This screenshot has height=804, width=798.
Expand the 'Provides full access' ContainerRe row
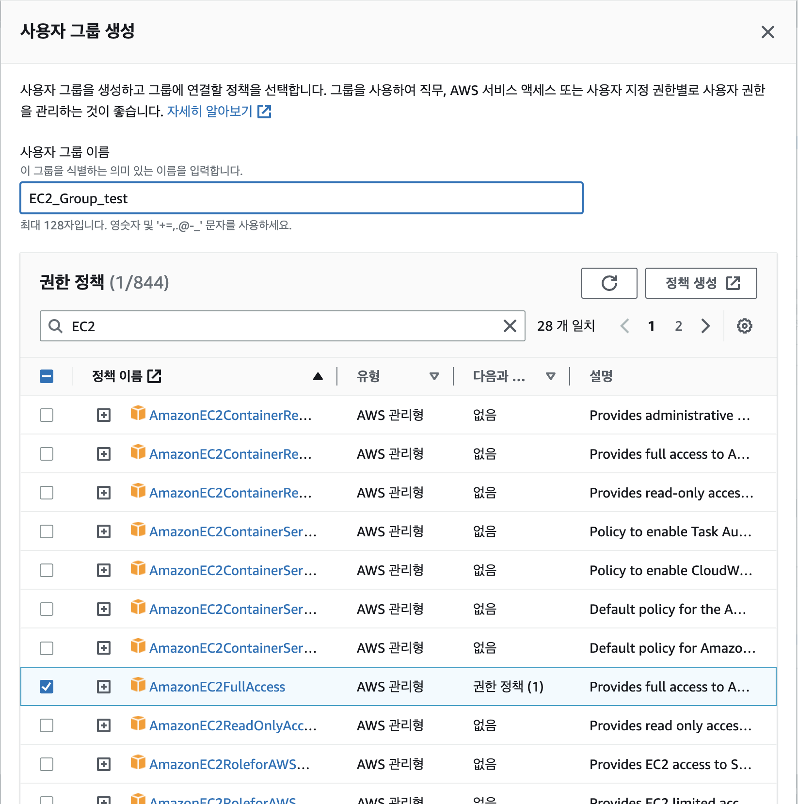pos(104,454)
